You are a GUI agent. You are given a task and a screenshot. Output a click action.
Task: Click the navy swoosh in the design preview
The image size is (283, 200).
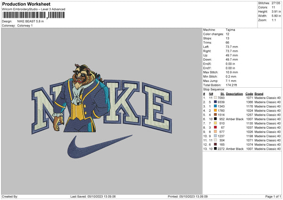(99, 147)
